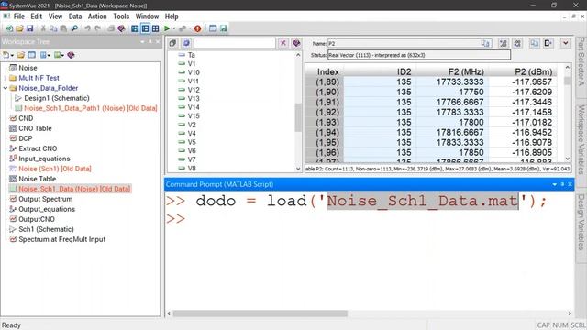Click the blue window icon after error log

click(213, 28)
